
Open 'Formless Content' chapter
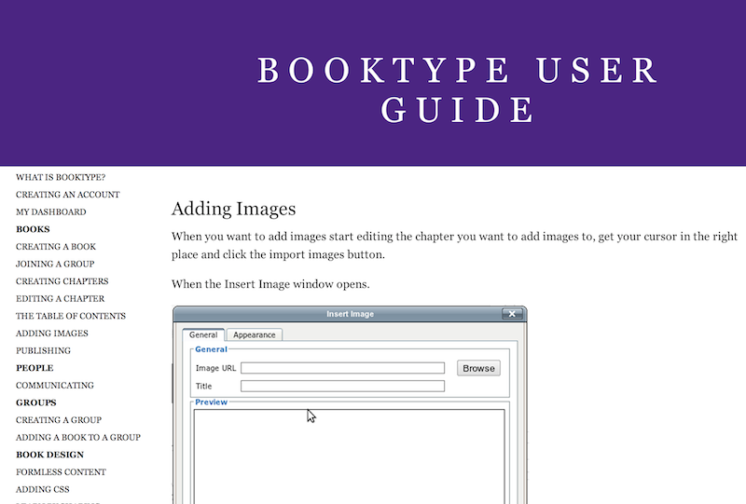click(61, 472)
